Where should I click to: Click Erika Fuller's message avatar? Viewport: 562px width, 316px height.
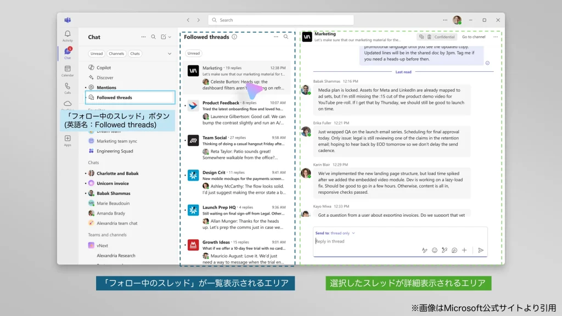(306, 132)
